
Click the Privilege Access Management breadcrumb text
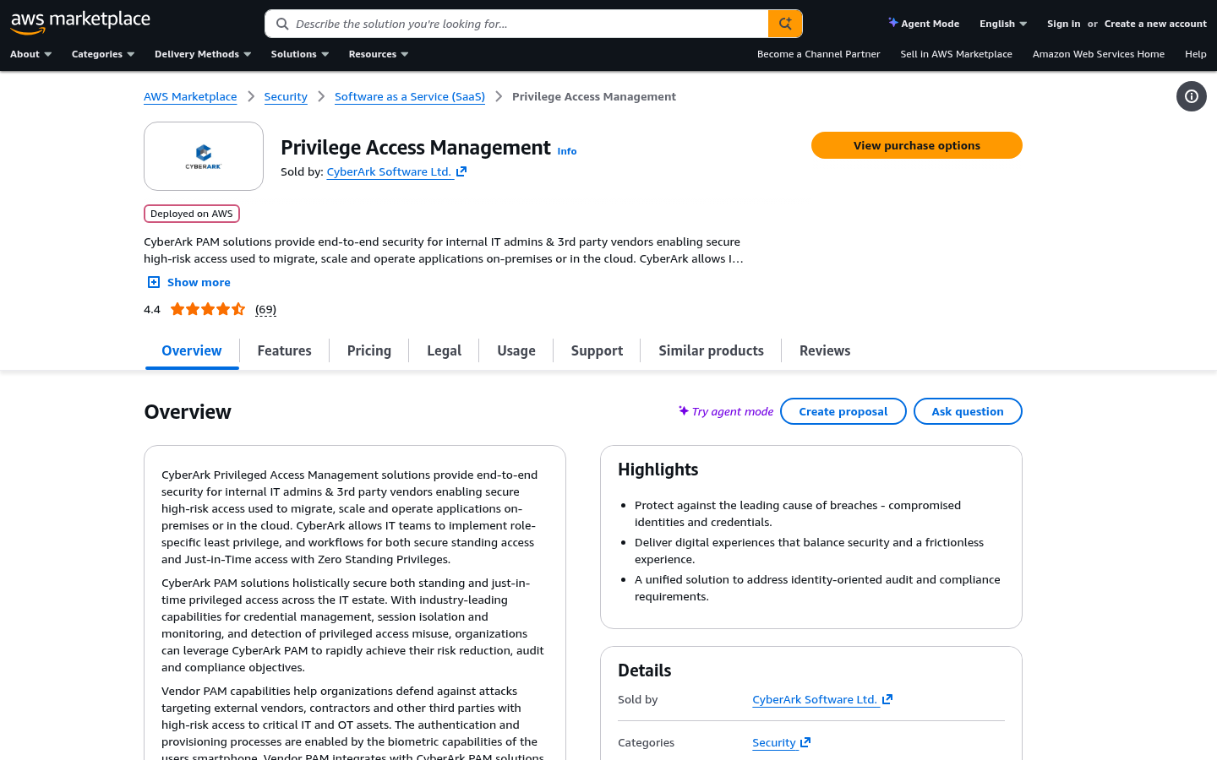pos(594,96)
